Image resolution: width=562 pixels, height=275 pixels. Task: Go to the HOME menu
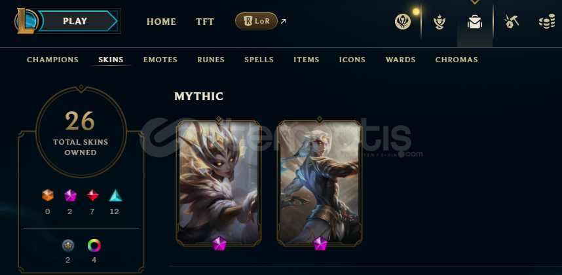161,22
